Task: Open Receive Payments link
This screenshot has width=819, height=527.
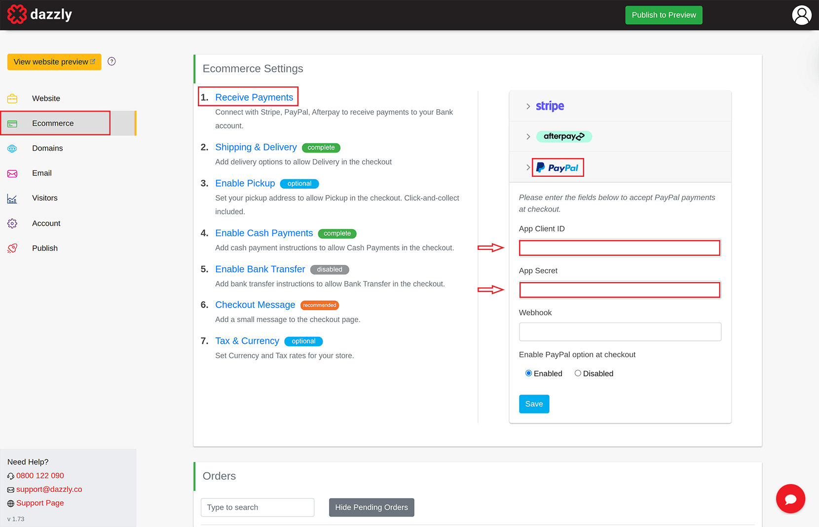Action: tap(254, 97)
